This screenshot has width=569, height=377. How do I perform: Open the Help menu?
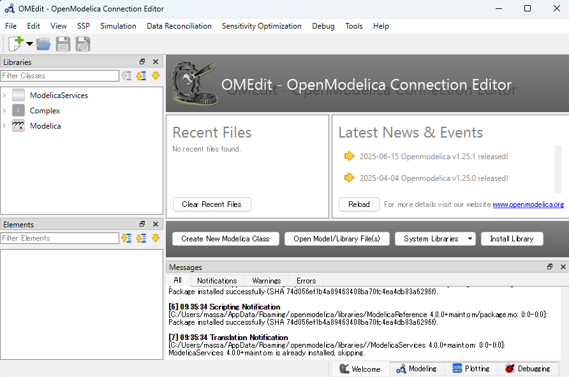tap(381, 26)
